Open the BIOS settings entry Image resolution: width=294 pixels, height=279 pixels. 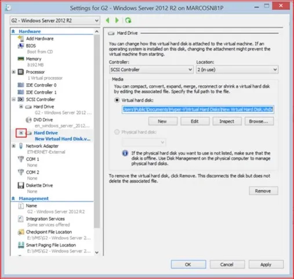pyautogui.click(x=31, y=46)
